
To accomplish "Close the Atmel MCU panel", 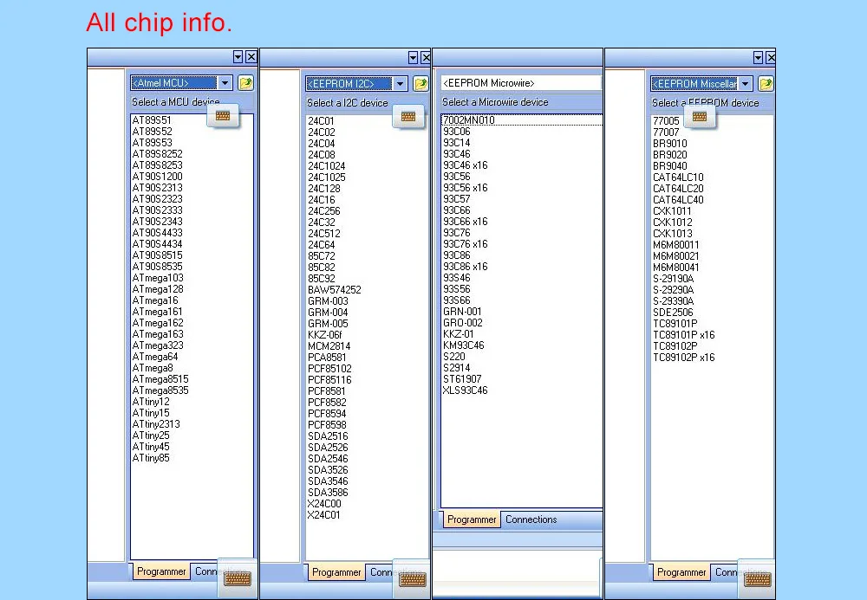I will click(251, 57).
